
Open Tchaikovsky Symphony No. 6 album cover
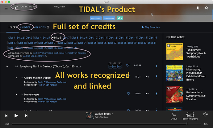click(174, 52)
